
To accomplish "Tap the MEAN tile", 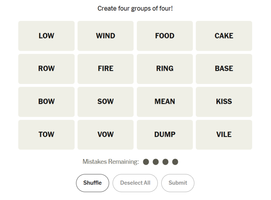I will tap(165, 102).
